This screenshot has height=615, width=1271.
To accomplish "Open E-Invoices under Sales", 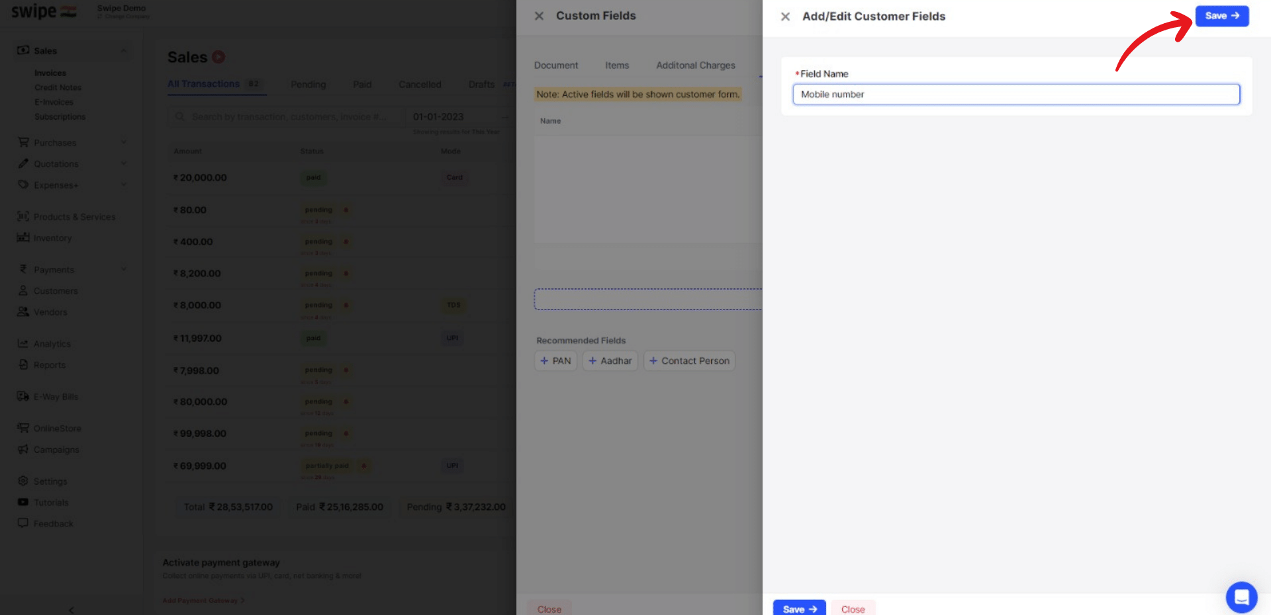I will pos(54,102).
